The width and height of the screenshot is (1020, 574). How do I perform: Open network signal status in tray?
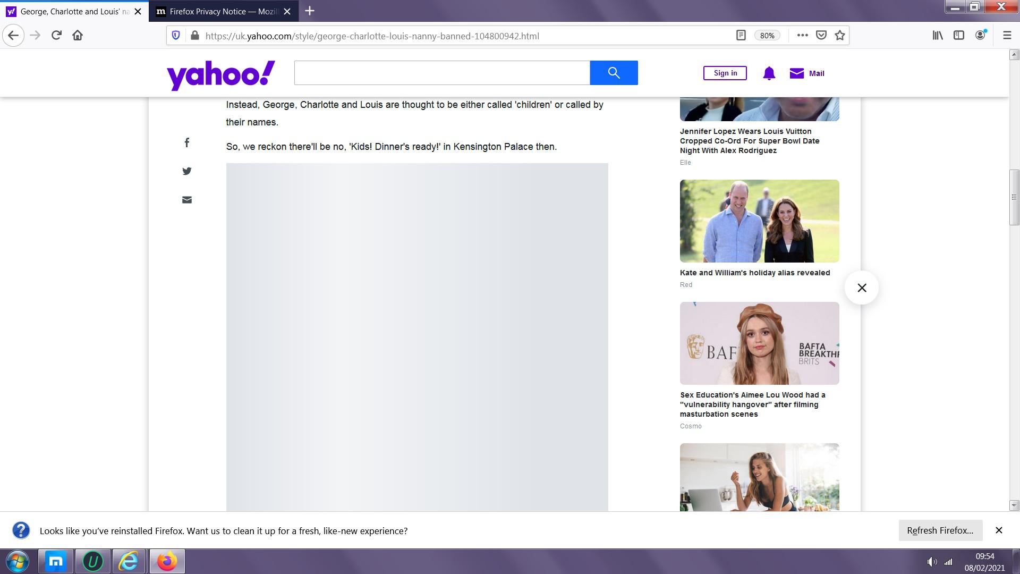pyautogui.click(x=948, y=562)
